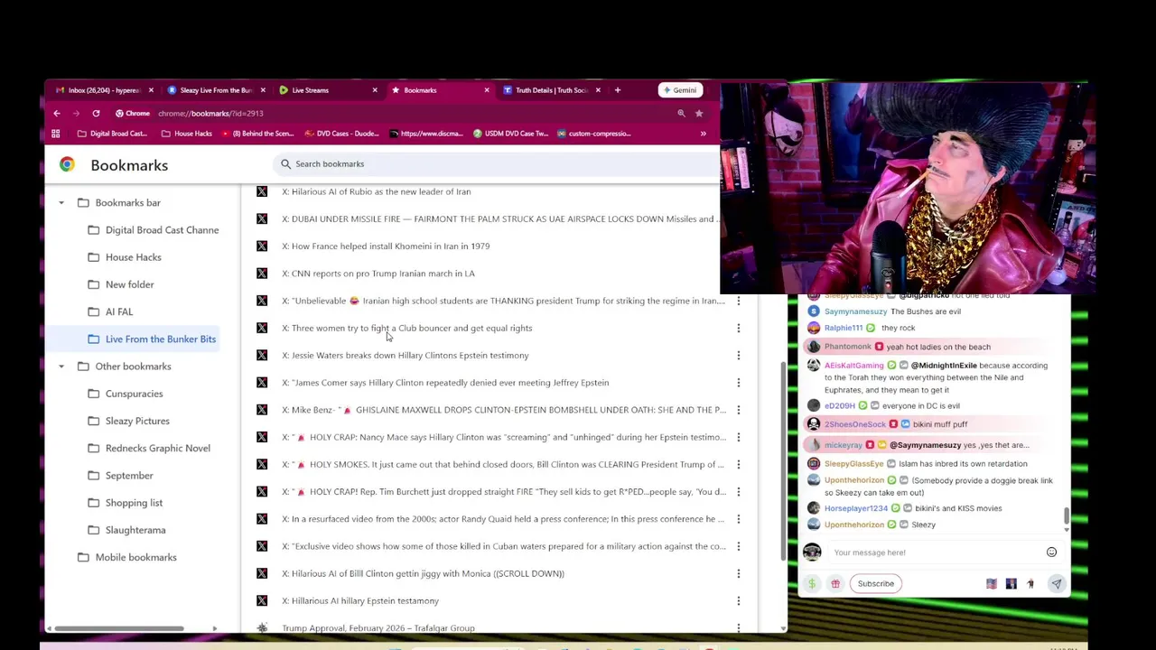
Task: Open more options for Jessie Waters bookmark
Action: click(x=738, y=355)
